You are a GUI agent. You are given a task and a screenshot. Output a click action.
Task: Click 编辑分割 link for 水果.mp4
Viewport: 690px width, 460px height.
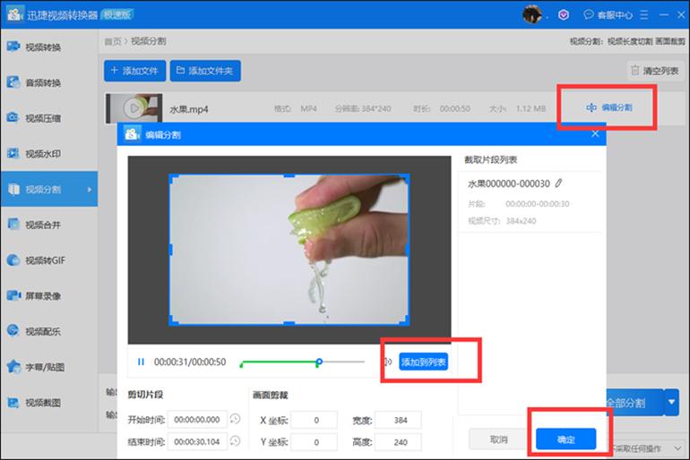click(x=609, y=107)
